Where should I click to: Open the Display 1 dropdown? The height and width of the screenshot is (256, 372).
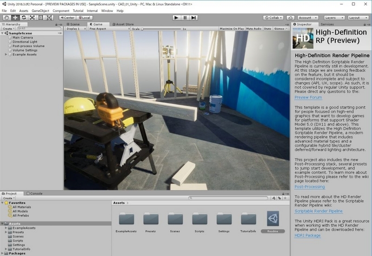76,29
